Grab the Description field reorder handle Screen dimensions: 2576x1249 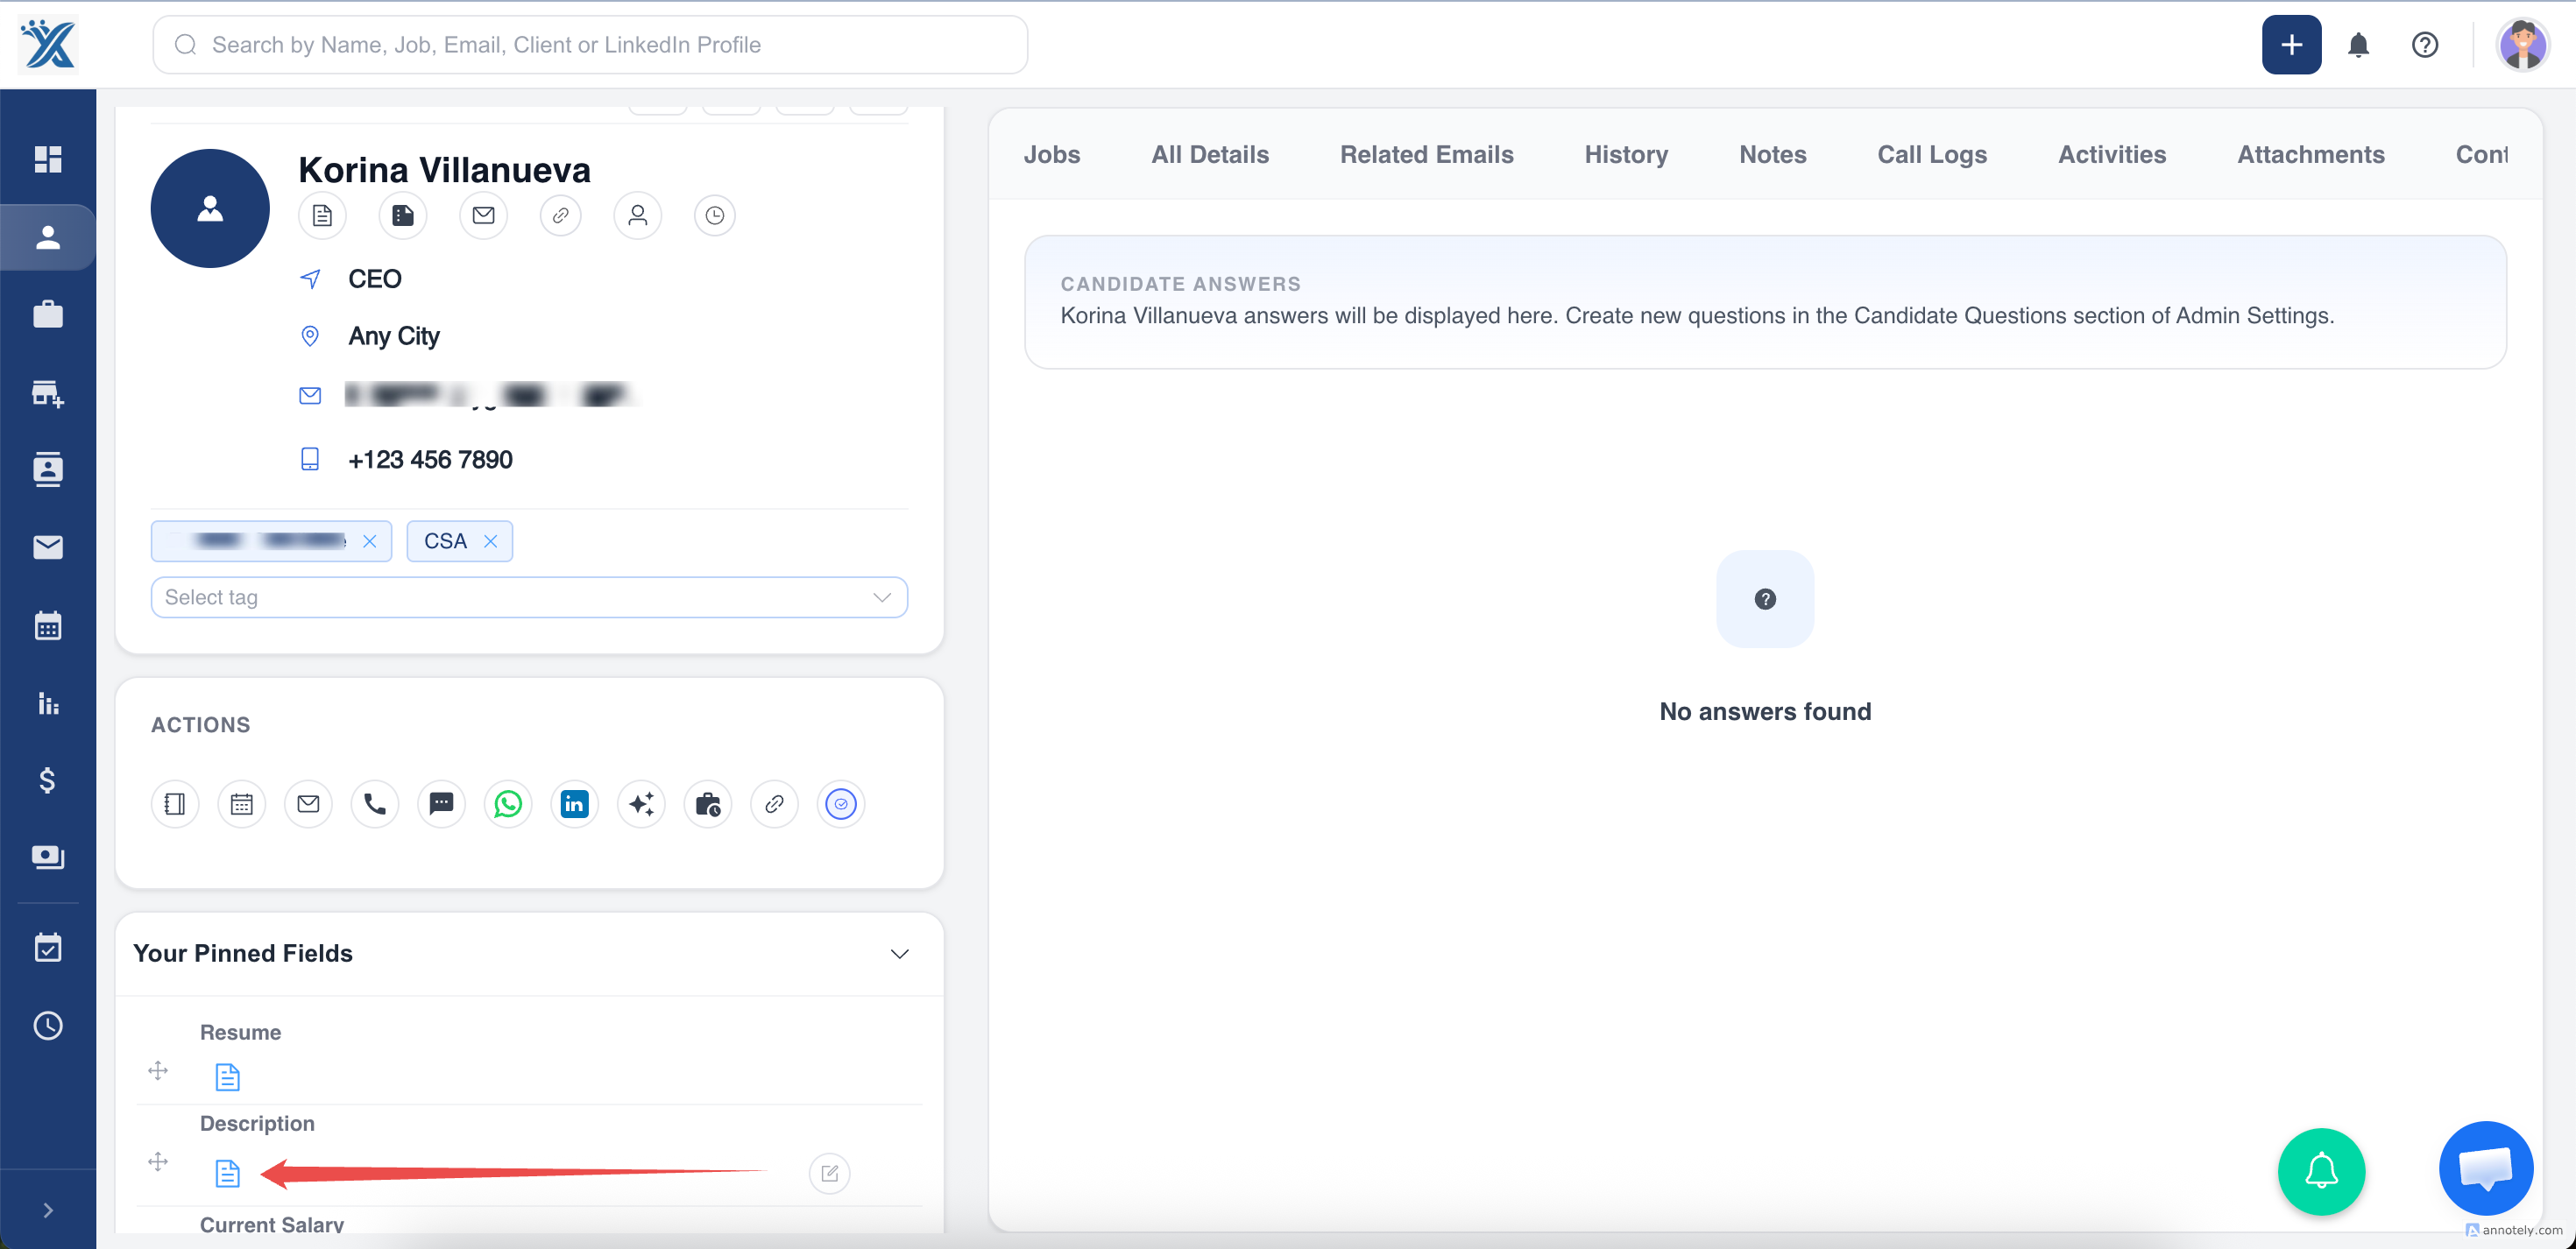pos(158,1162)
